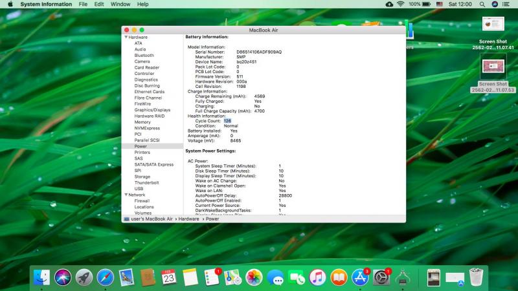Open Messages bubble icon in dock

275,277
